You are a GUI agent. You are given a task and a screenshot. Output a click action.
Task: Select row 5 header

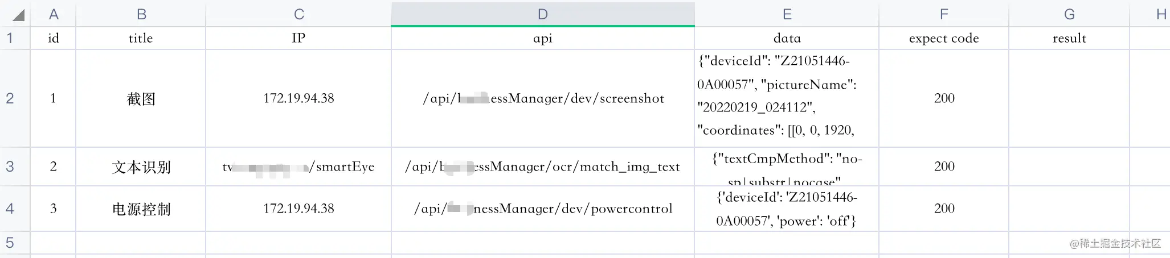tap(10, 243)
